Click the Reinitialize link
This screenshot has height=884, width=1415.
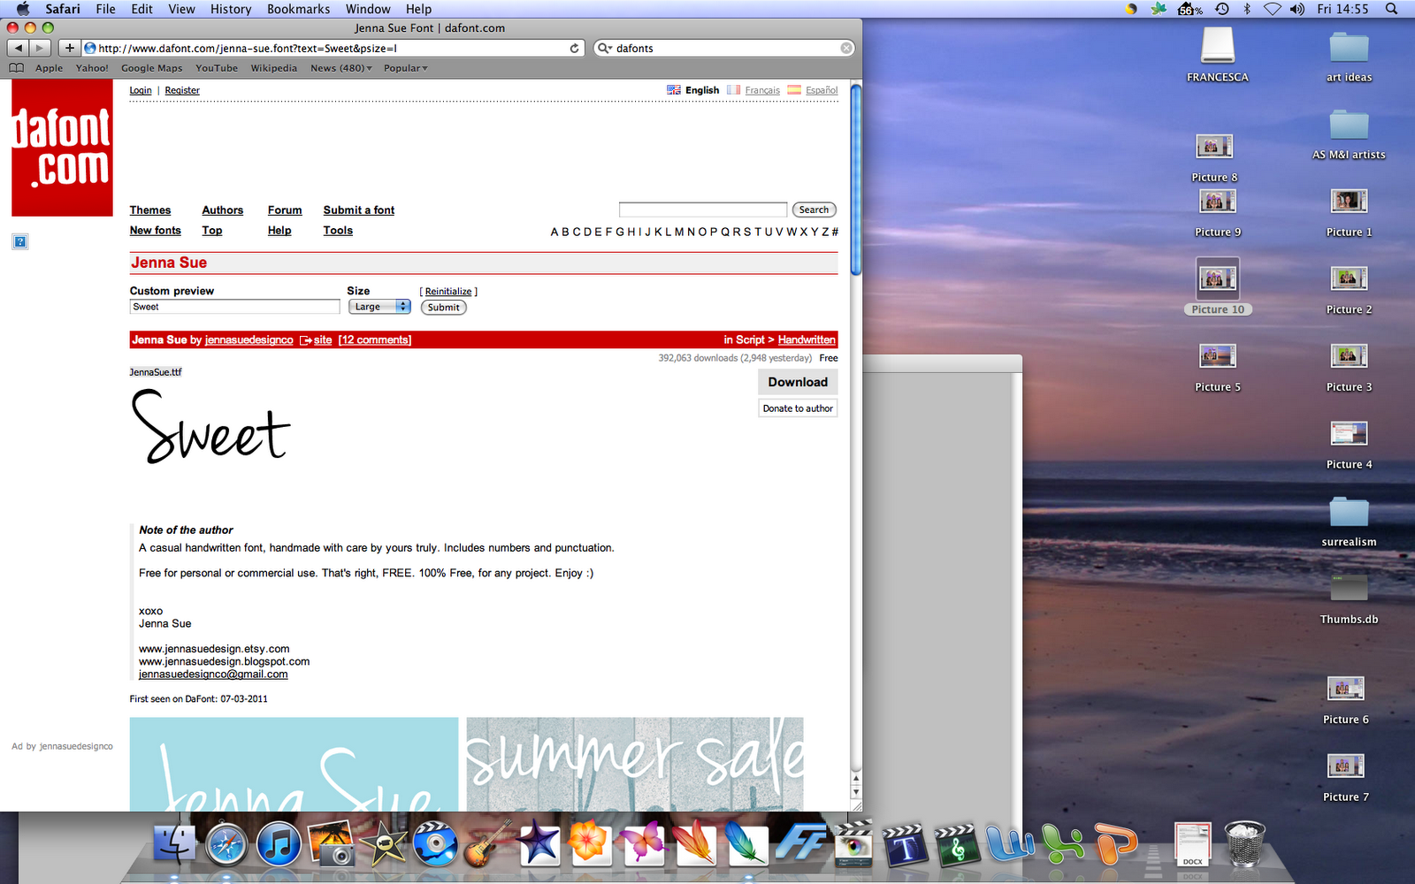coord(448,292)
